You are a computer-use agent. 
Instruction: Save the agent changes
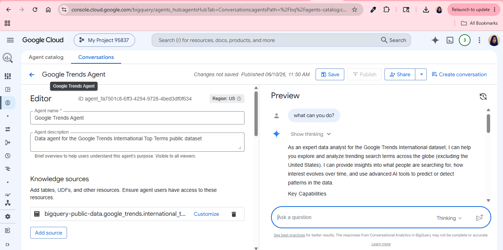(x=330, y=74)
